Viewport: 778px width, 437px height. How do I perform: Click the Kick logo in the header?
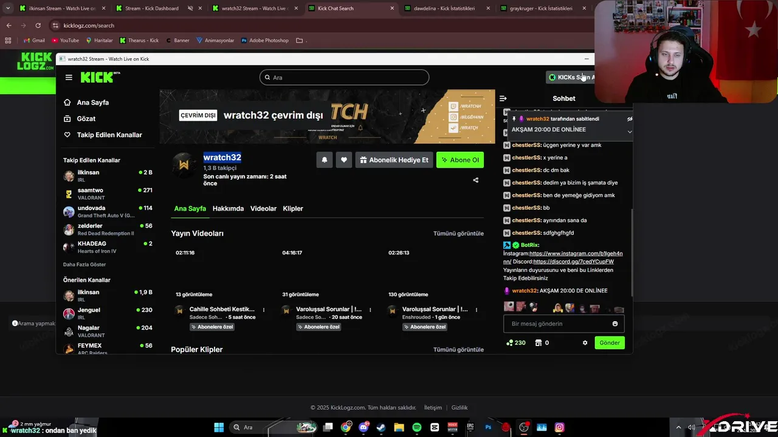(100, 77)
